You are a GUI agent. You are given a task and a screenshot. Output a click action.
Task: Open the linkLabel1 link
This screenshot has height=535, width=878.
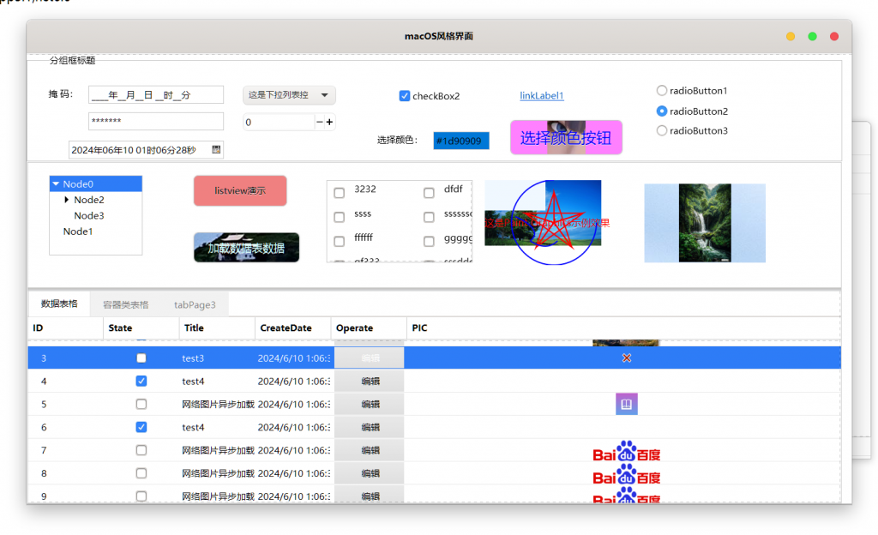542,96
